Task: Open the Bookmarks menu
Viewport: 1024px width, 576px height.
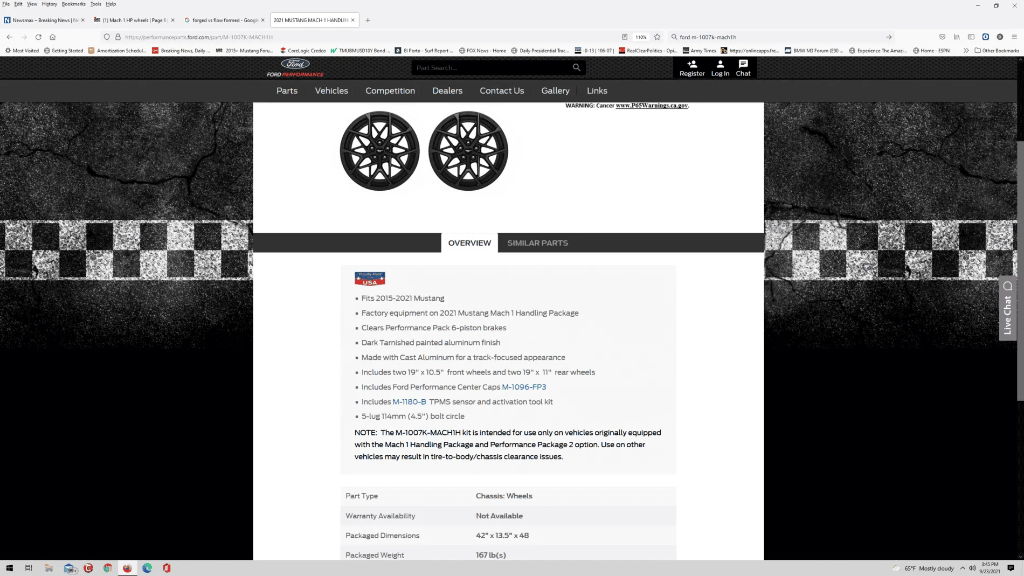Action: (74, 4)
